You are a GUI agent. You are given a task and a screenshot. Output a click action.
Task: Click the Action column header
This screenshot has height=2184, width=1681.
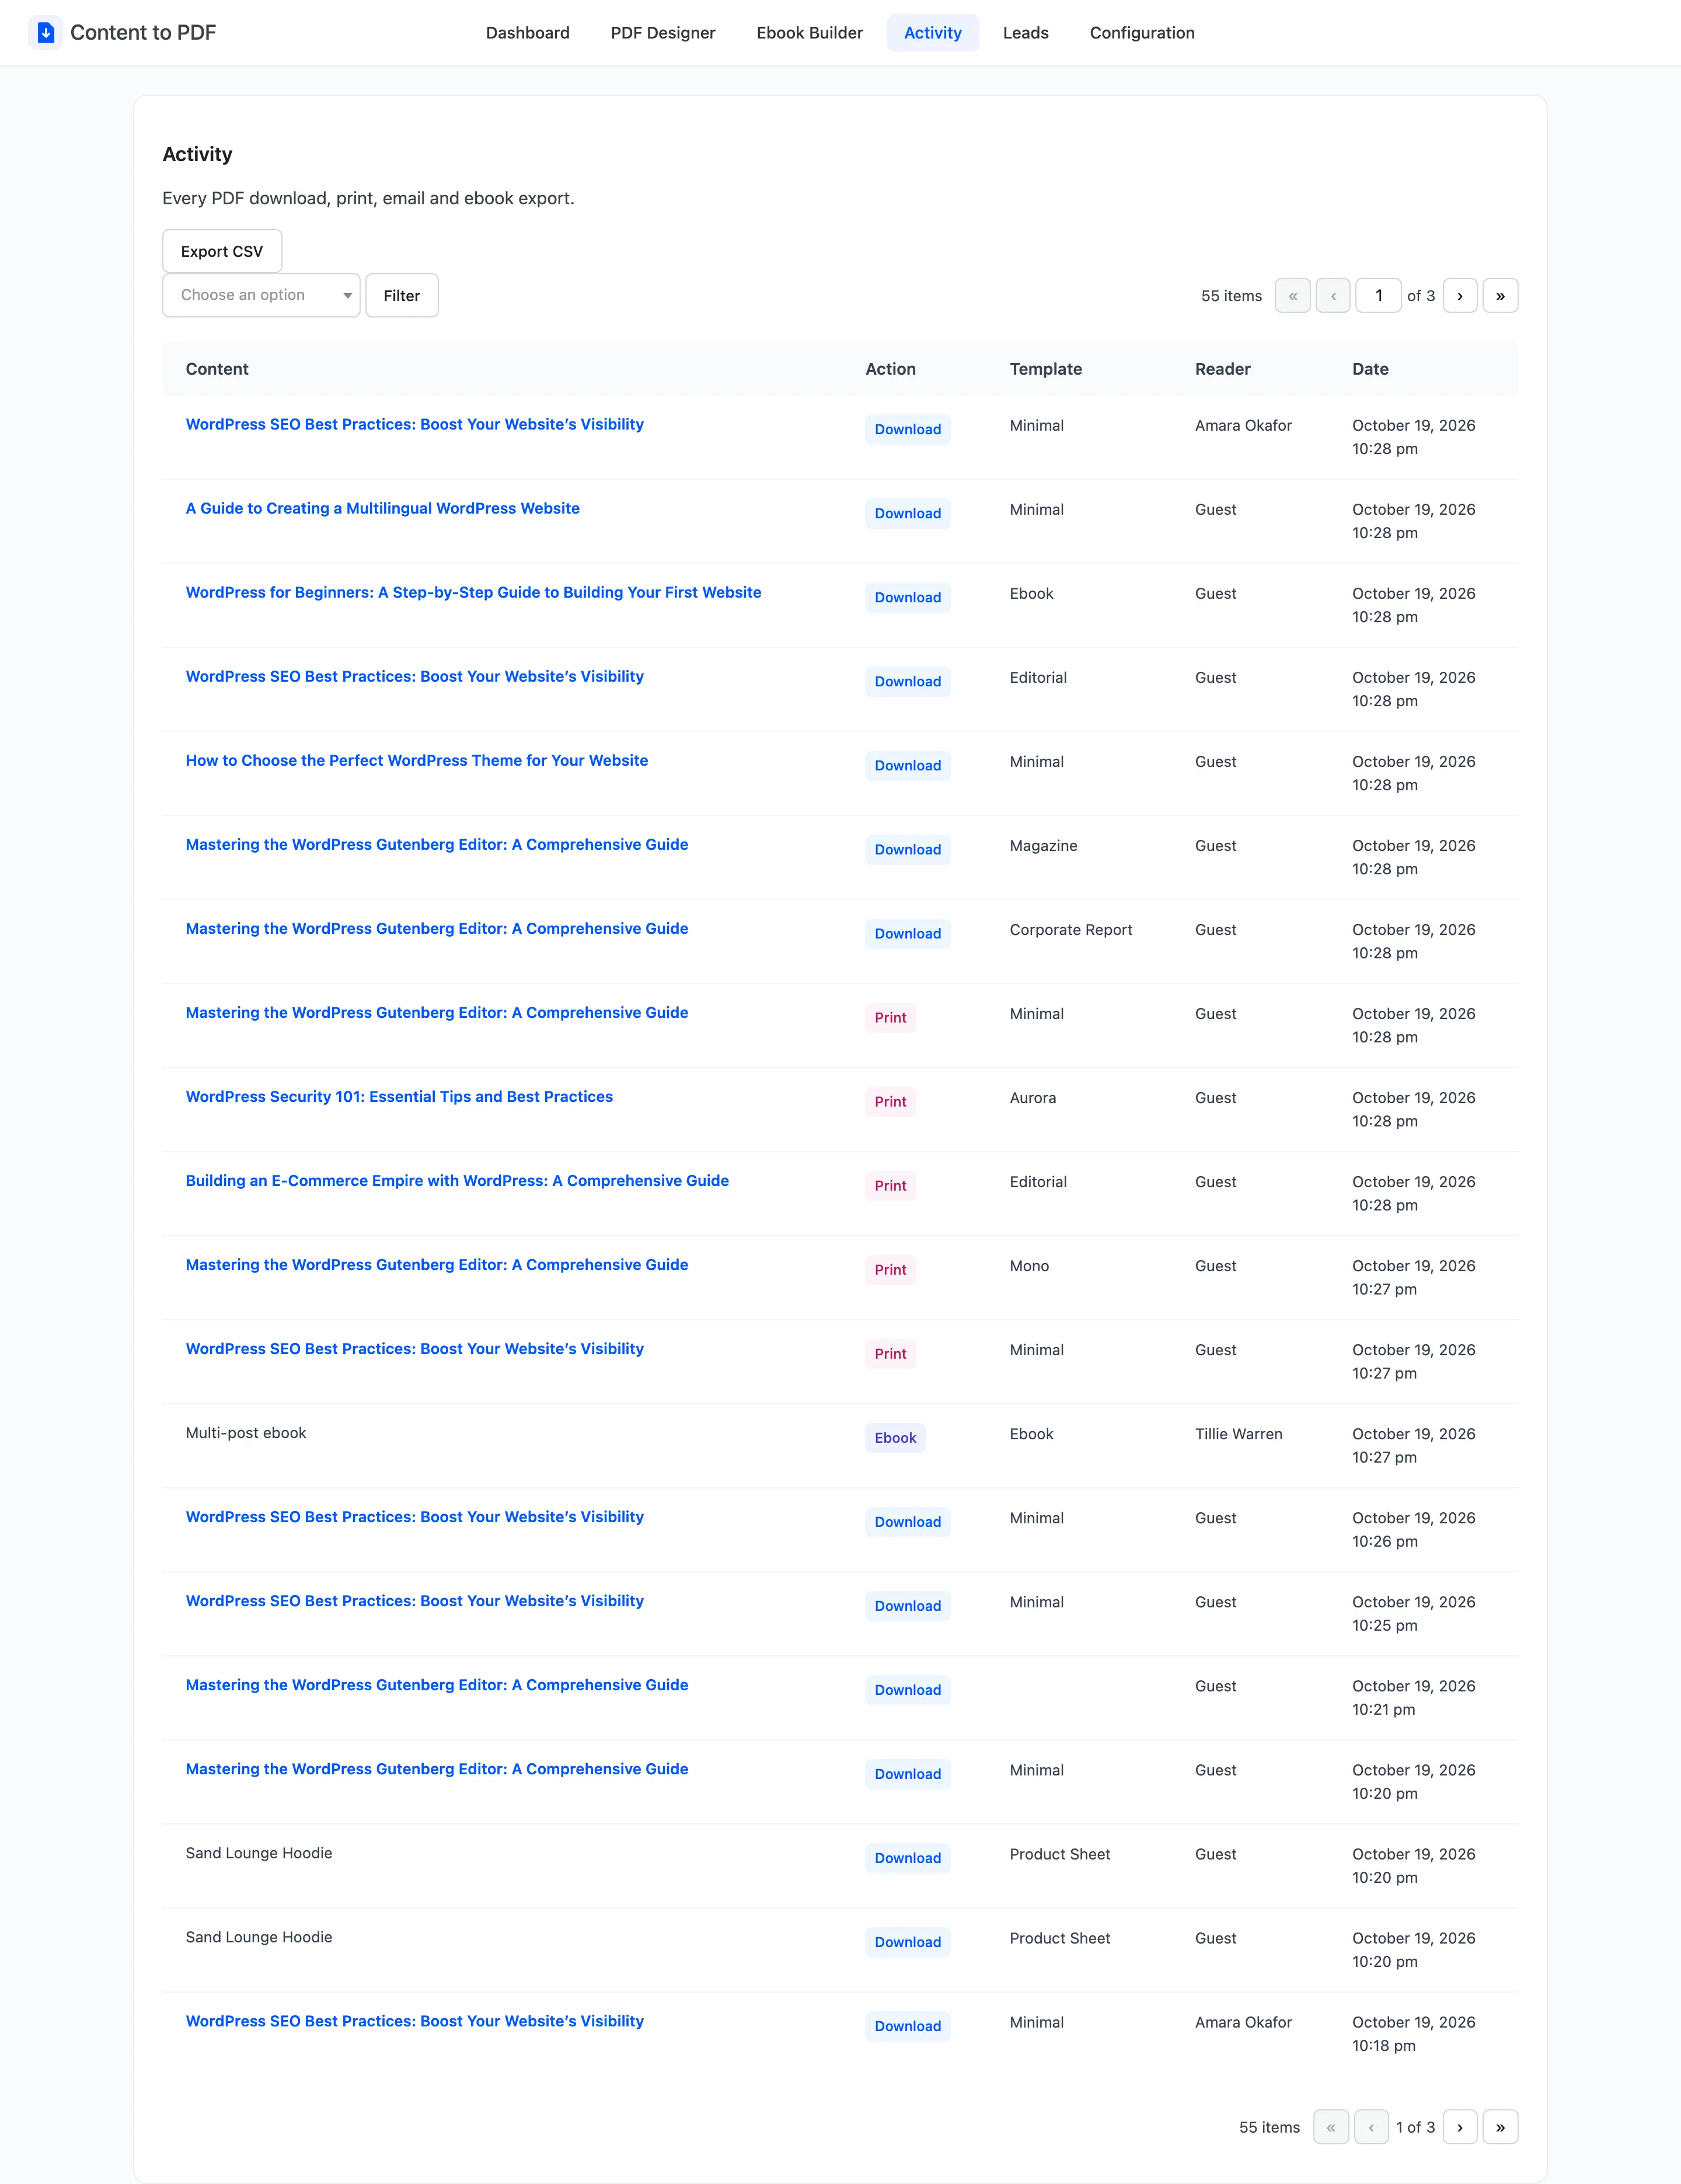tap(890, 368)
